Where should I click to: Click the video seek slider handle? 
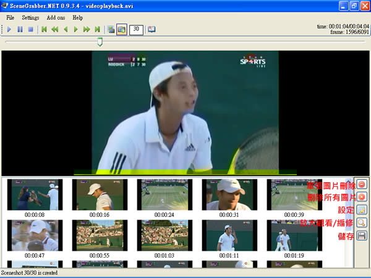[100, 42]
